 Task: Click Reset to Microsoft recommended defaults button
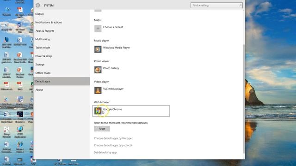pyautogui.click(x=102, y=129)
